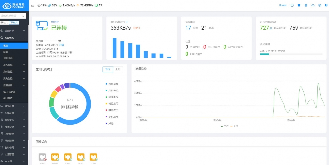Image resolution: width=329 pixels, height=165 pixels.
Task: Open the settings gear icon in header
Action: coord(320,5)
